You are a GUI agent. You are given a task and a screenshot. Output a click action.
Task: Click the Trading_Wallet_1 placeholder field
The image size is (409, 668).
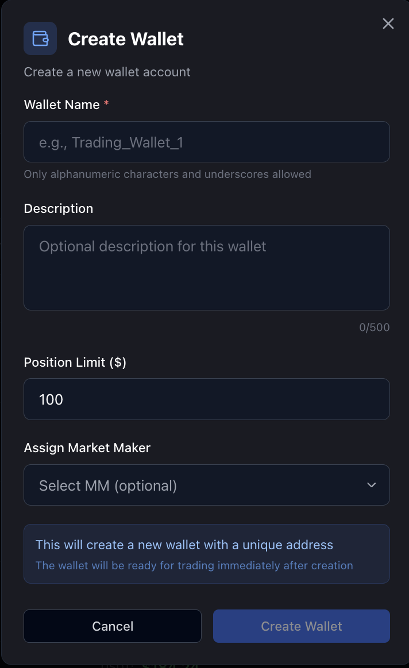(x=207, y=142)
